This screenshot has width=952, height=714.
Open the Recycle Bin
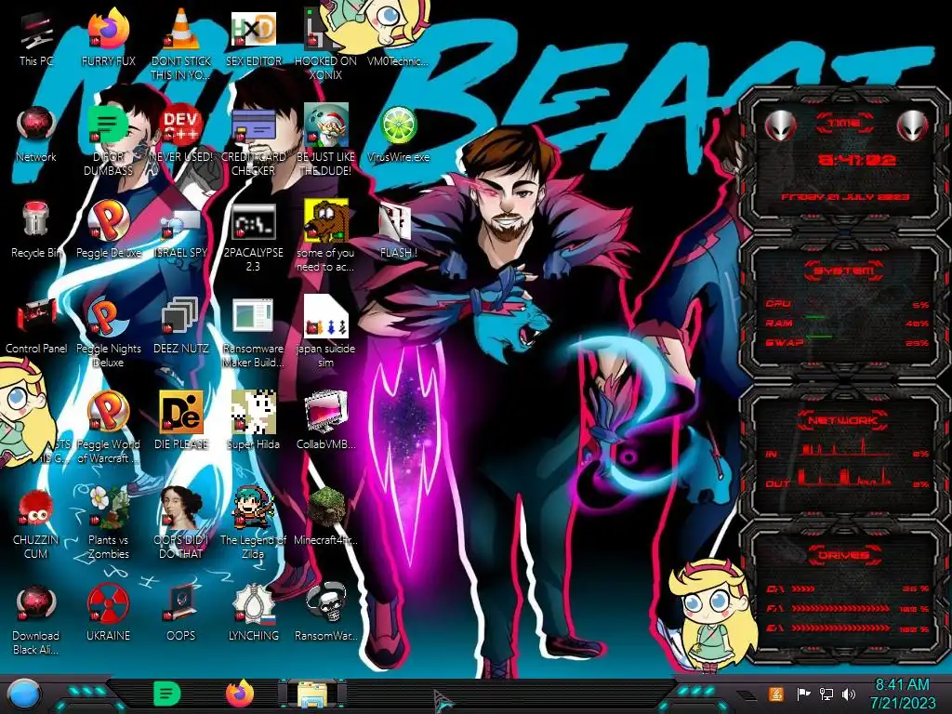coord(36,231)
